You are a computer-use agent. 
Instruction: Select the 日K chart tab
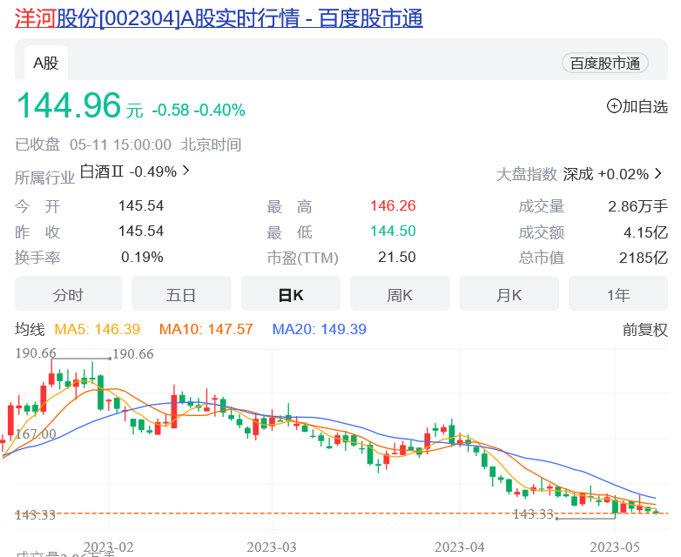(x=291, y=294)
